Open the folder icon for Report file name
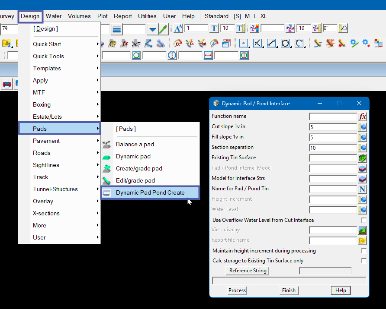386x309 pixels. pos(363,240)
